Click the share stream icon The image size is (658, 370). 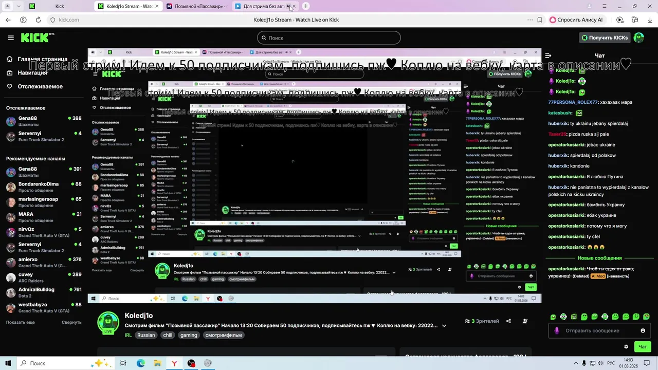pyautogui.click(x=508, y=321)
